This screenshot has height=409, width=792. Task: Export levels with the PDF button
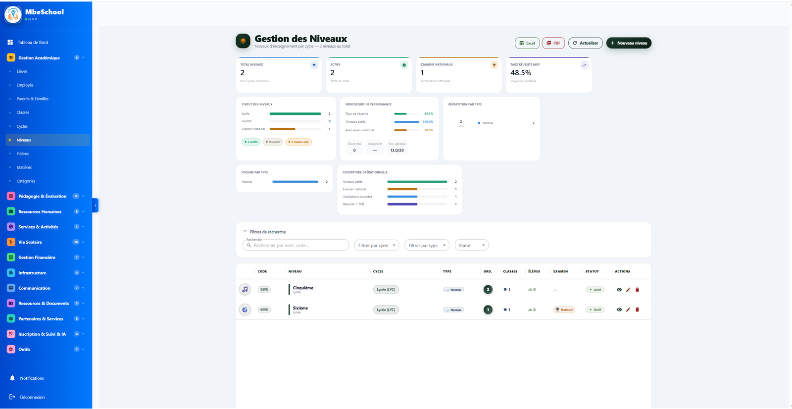click(x=553, y=43)
